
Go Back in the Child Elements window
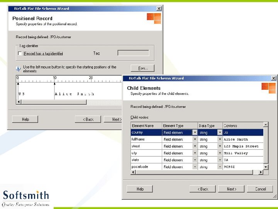[203, 189]
